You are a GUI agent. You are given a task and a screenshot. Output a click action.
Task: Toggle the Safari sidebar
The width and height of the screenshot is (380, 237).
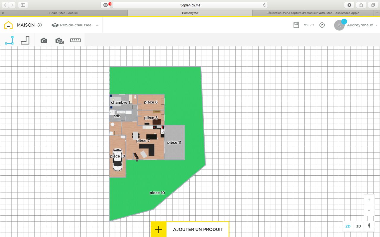[x=23, y=5]
